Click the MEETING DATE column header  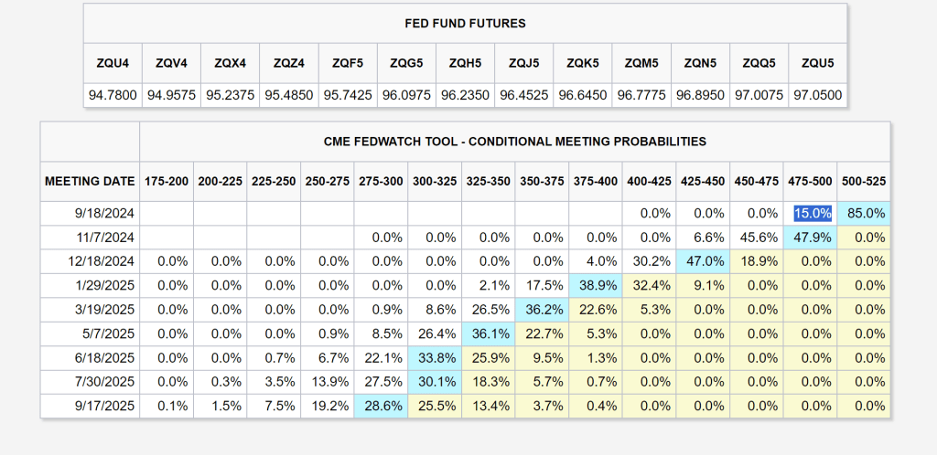[90, 182]
